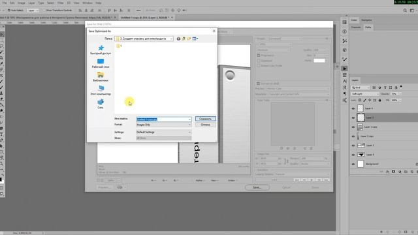Viewport: 418px width, 235px height.
Task: Click the Actions play icon in side panel strip
Action: click(344, 69)
